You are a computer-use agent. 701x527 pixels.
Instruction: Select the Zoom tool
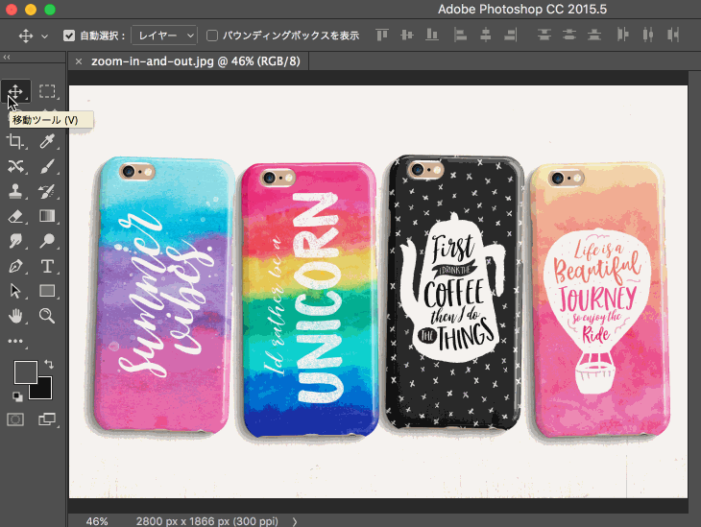point(47,315)
